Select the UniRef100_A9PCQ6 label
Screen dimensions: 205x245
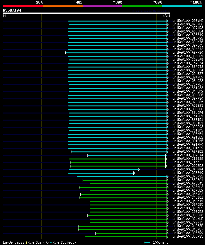point(188,109)
